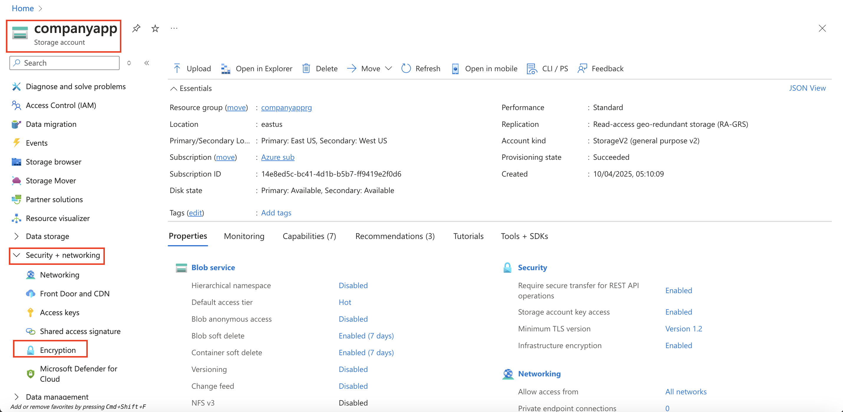The width and height of the screenshot is (843, 412).
Task: Click the Delete trash can icon
Action: tap(306, 68)
